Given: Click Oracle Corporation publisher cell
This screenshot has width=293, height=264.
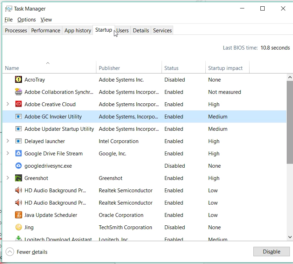Looking at the screenshot, I should (121, 215).
